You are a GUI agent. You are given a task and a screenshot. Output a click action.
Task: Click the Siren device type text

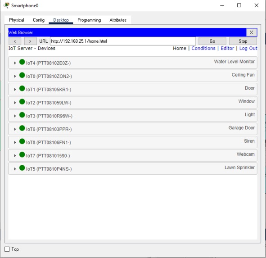249,141
